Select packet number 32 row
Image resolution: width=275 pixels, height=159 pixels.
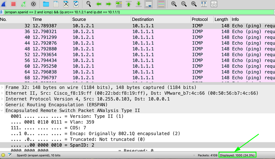[137, 26]
